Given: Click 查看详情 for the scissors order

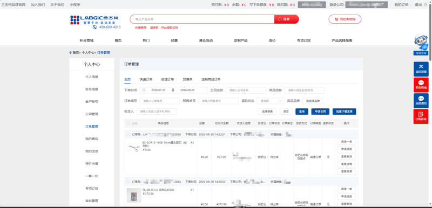Looking at the screenshot, I should (x=347, y=164).
